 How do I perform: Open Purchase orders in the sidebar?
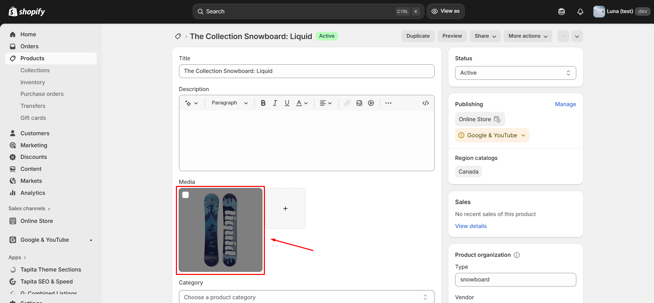(x=42, y=94)
